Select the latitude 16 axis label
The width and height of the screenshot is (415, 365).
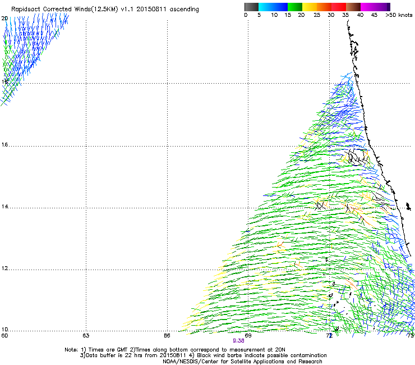coord(4,145)
